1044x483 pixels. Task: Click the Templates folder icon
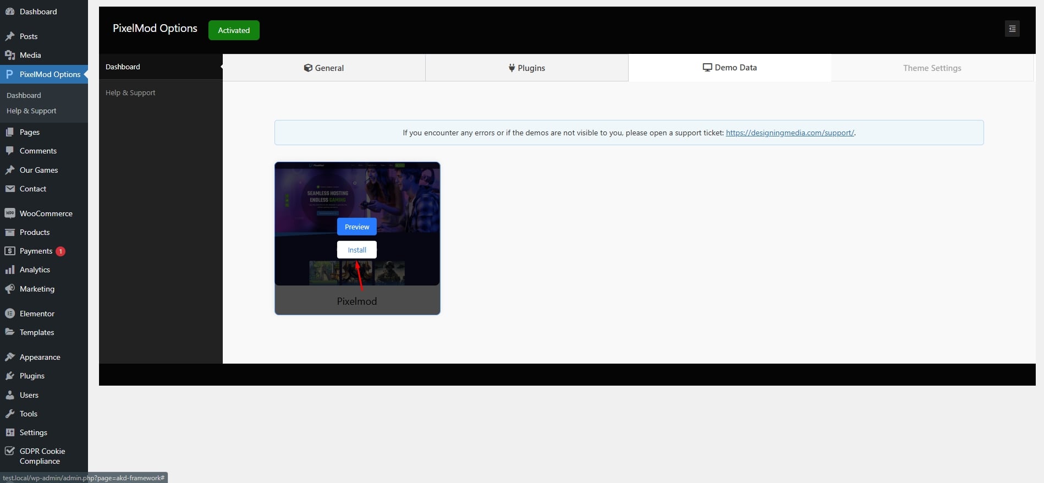10,332
